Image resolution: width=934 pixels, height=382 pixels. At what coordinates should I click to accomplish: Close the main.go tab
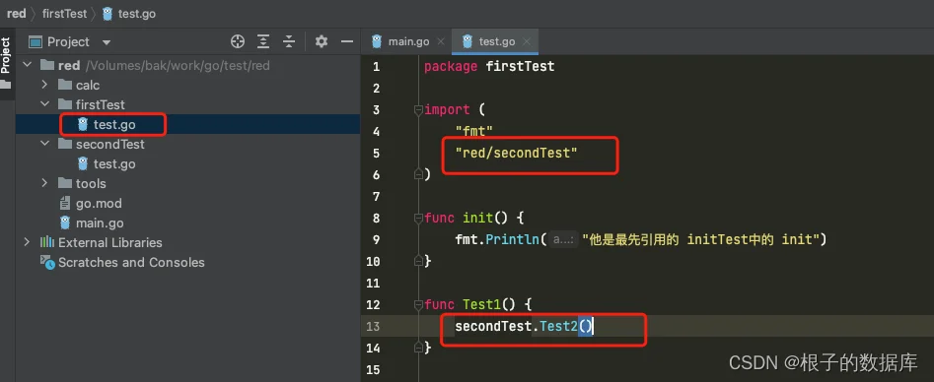pyautogui.click(x=441, y=41)
